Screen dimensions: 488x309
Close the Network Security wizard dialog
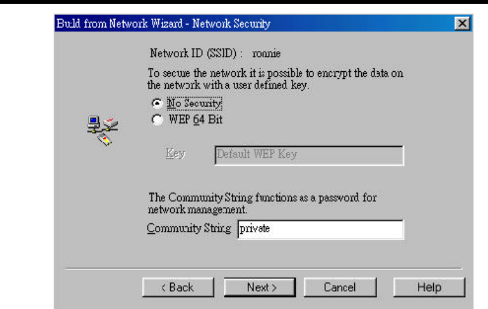(x=462, y=23)
